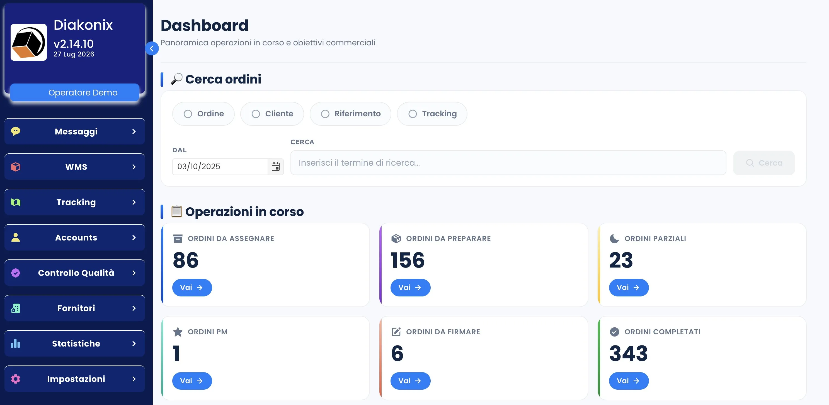Click the Statistiche bar chart icon
This screenshot has height=405, width=829.
click(15, 343)
